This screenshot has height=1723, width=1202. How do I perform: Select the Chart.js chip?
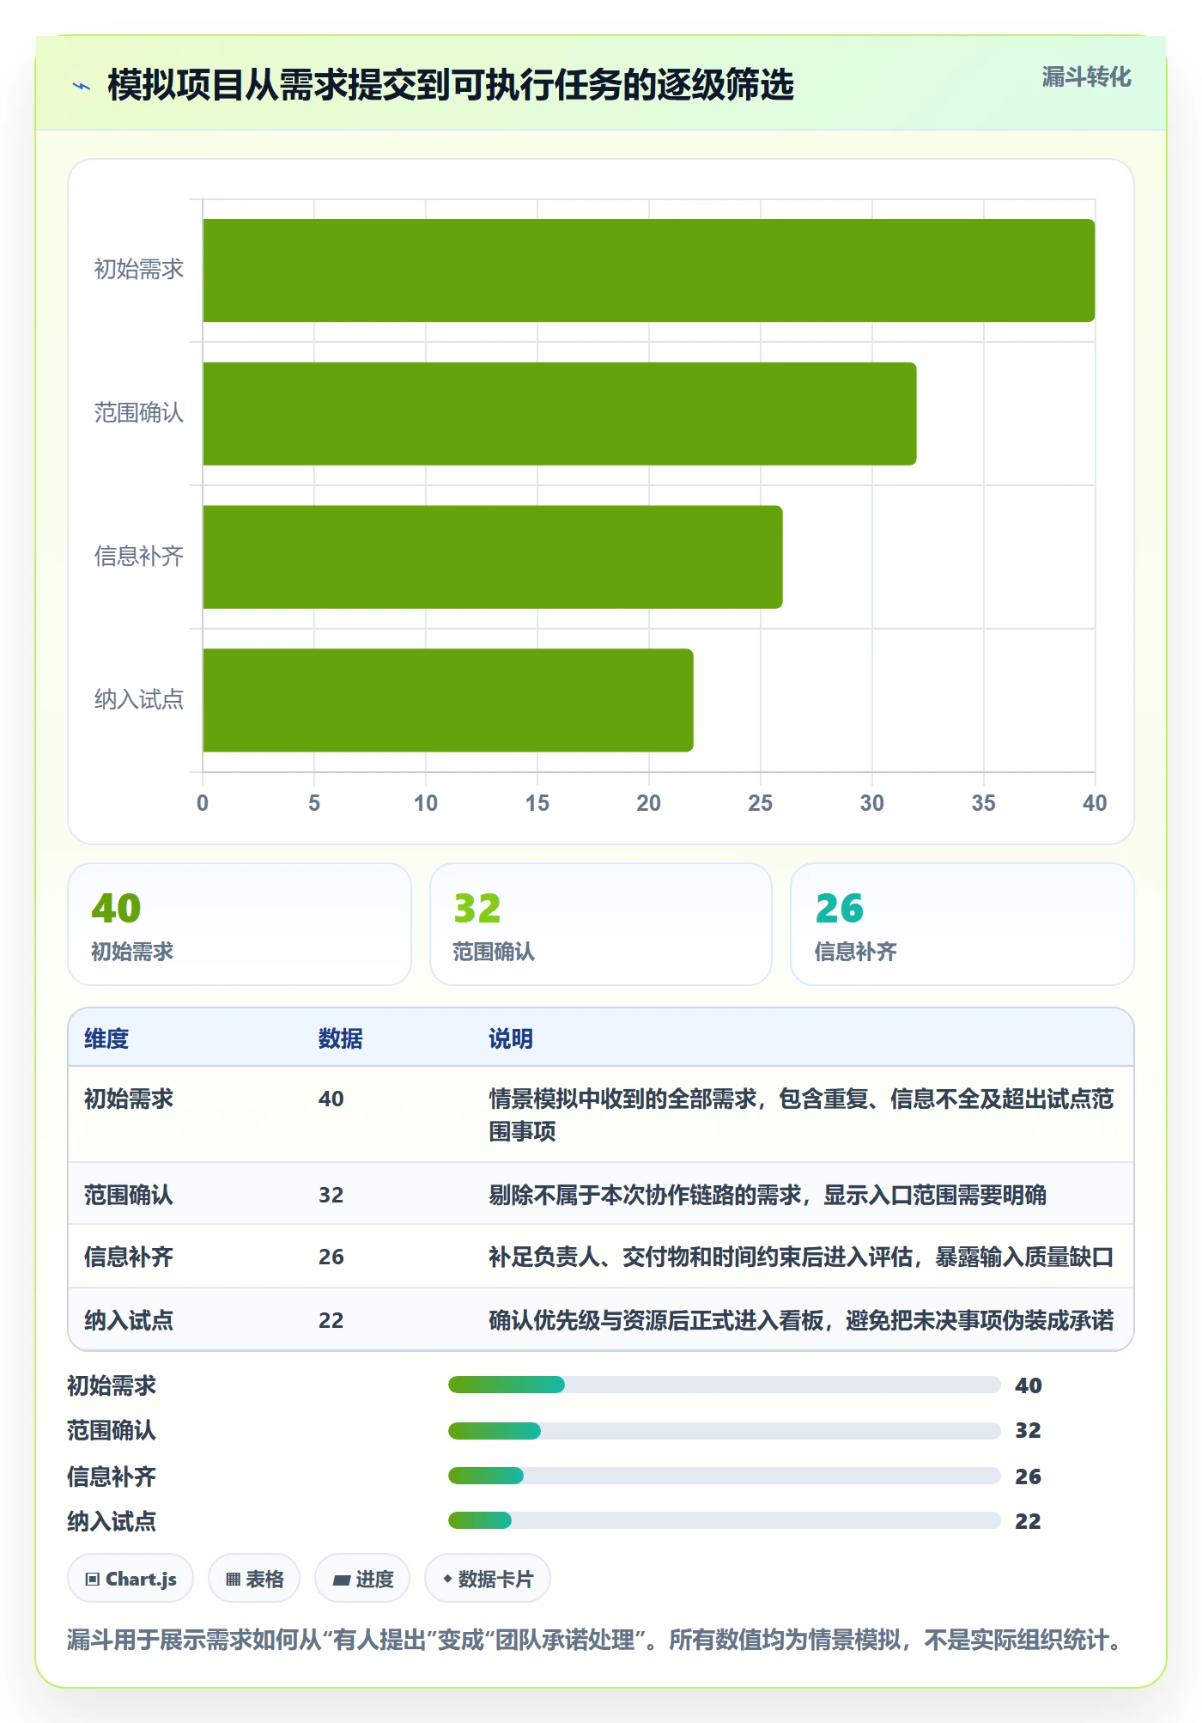click(131, 1579)
